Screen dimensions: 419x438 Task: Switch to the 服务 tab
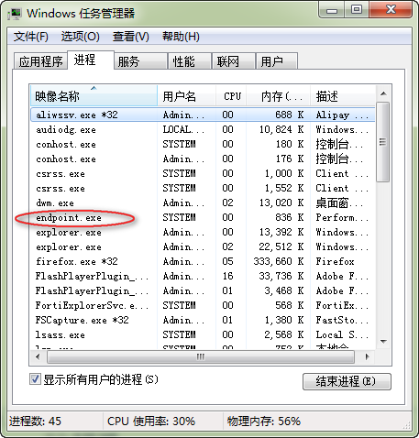pos(140,61)
